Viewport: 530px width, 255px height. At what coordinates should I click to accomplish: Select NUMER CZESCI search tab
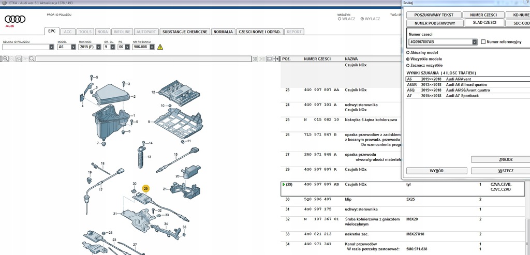pyautogui.click(x=483, y=15)
